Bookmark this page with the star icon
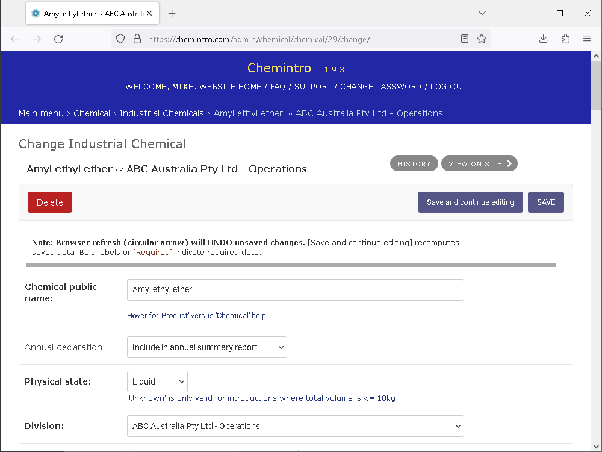This screenshot has height=452, width=602. point(482,39)
